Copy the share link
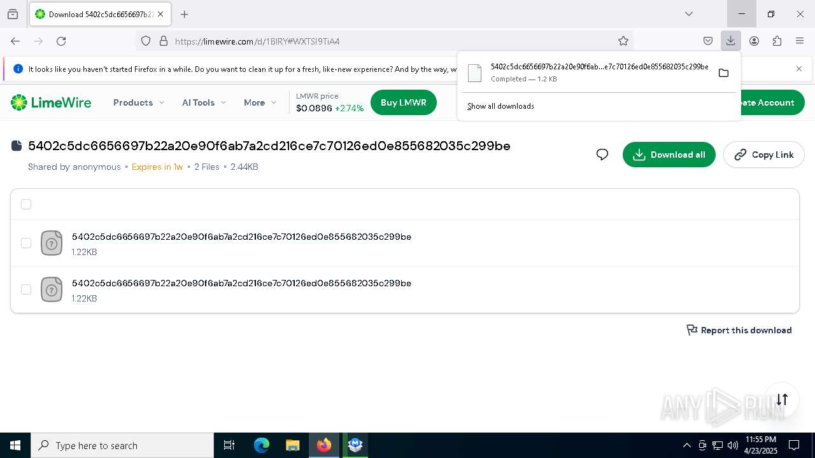Image resolution: width=815 pixels, height=458 pixels. click(x=764, y=155)
